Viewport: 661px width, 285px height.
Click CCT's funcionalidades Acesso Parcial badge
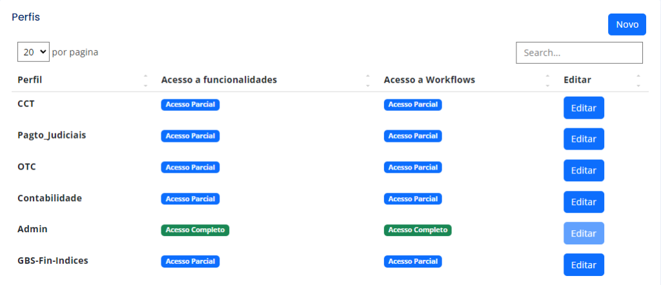pyautogui.click(x=190, y=104)
